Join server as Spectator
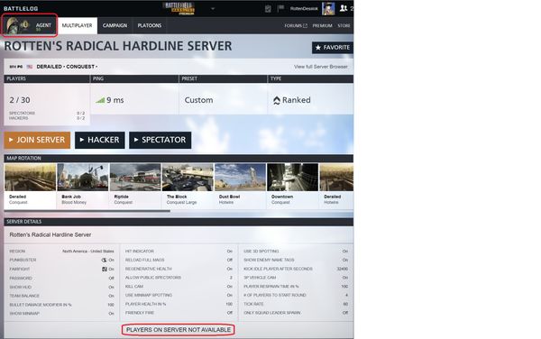 160,140
